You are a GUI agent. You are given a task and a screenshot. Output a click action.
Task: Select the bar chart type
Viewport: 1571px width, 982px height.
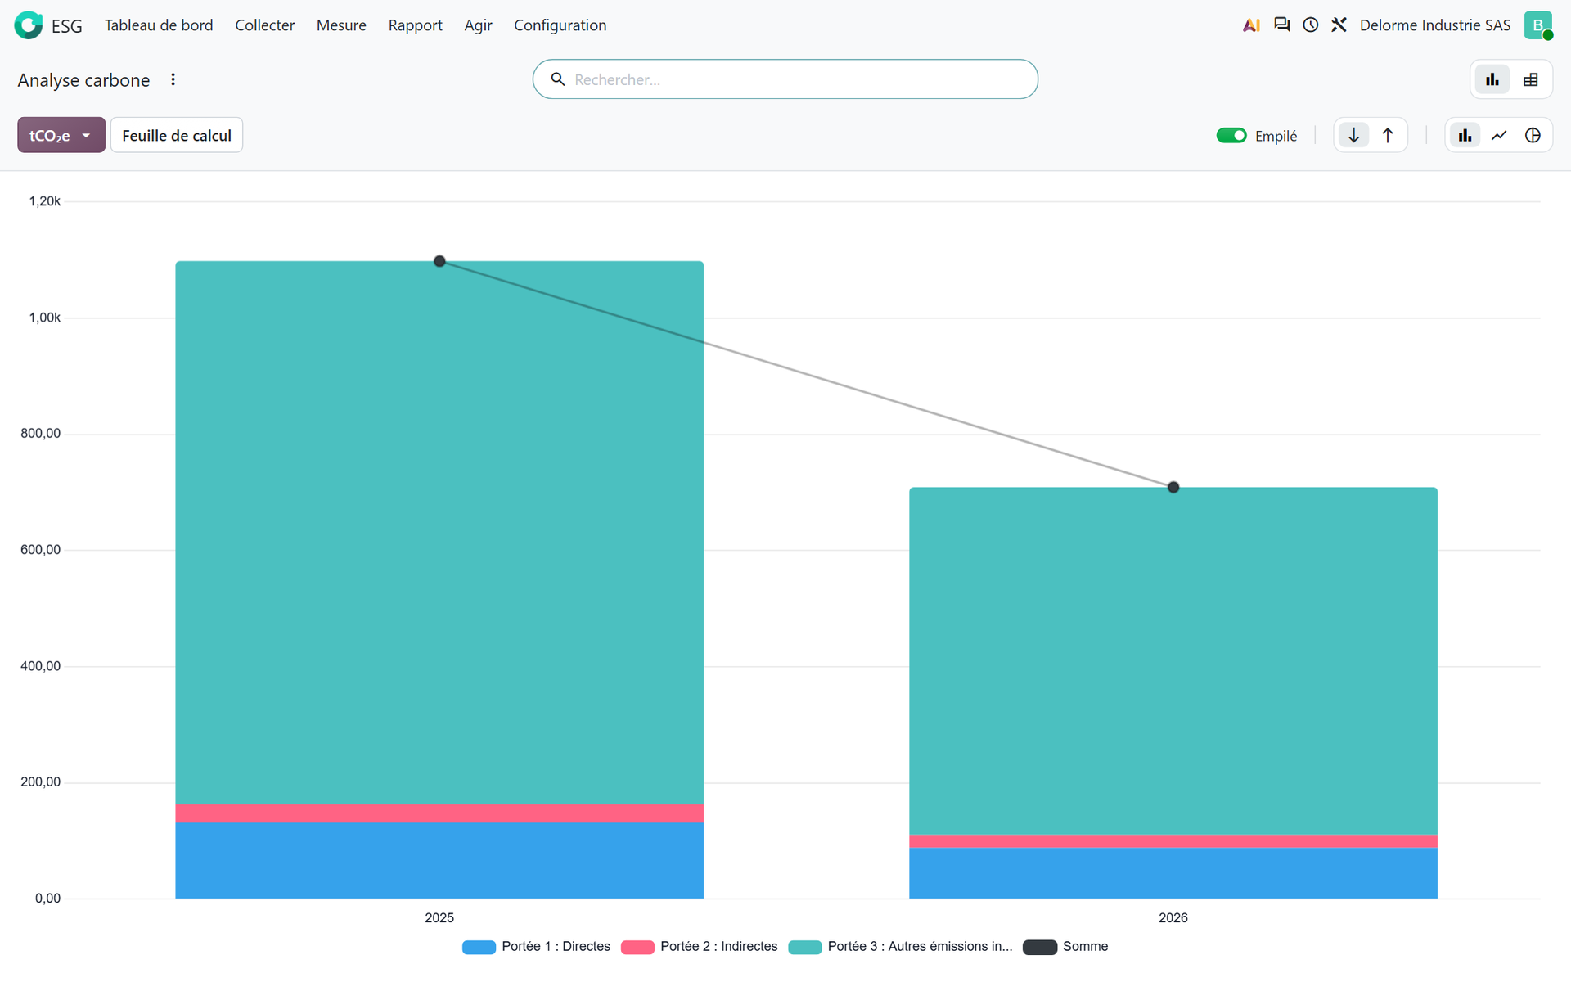pyautogui.click(x=1465, y=135)
